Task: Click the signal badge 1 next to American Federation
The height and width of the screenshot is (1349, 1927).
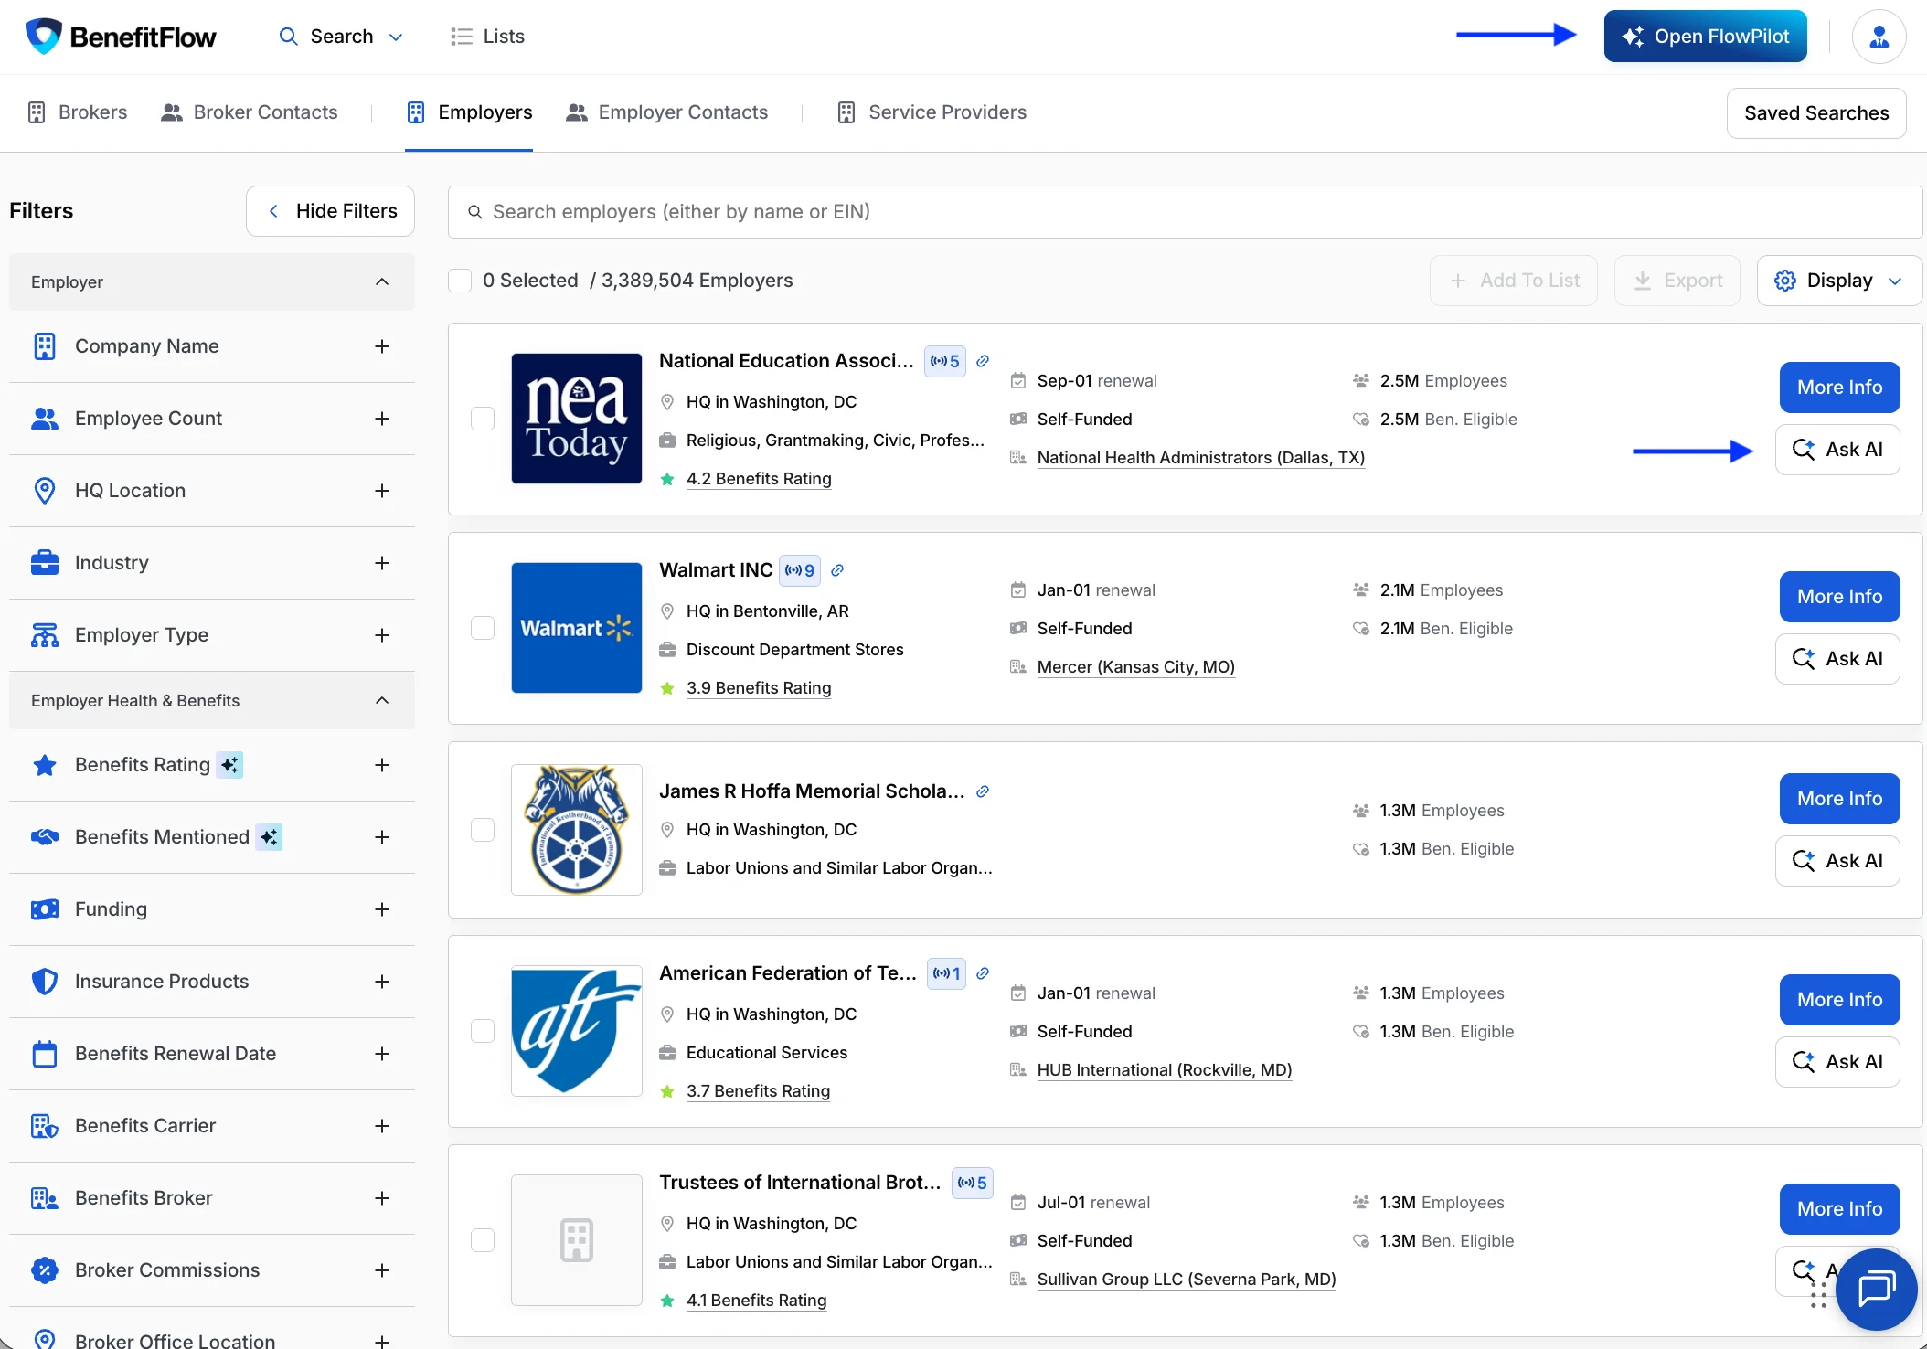Action: [947, 973]
